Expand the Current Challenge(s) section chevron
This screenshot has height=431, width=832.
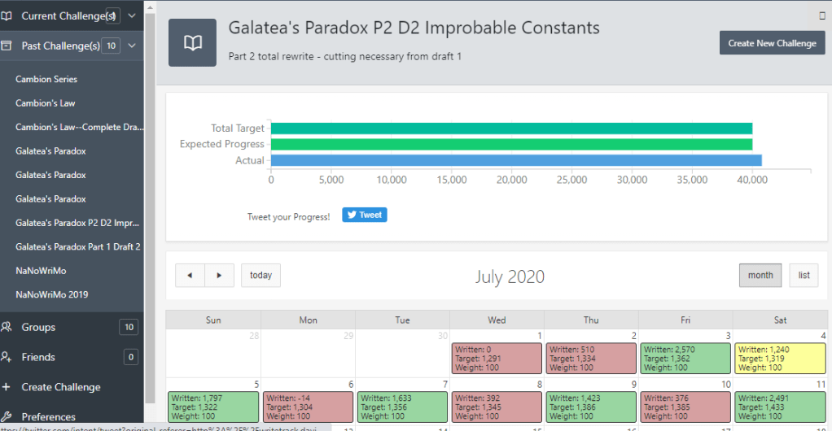pos(133,15)
